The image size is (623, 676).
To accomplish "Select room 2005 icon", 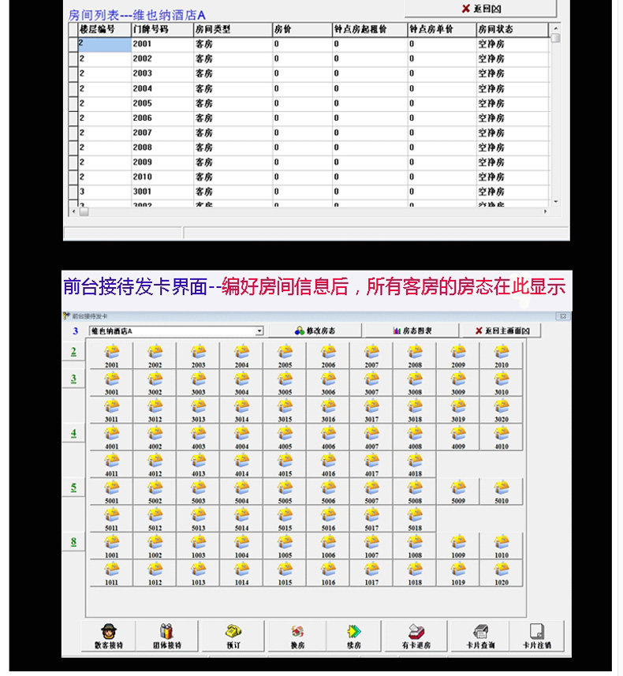I will pos(285,356).
